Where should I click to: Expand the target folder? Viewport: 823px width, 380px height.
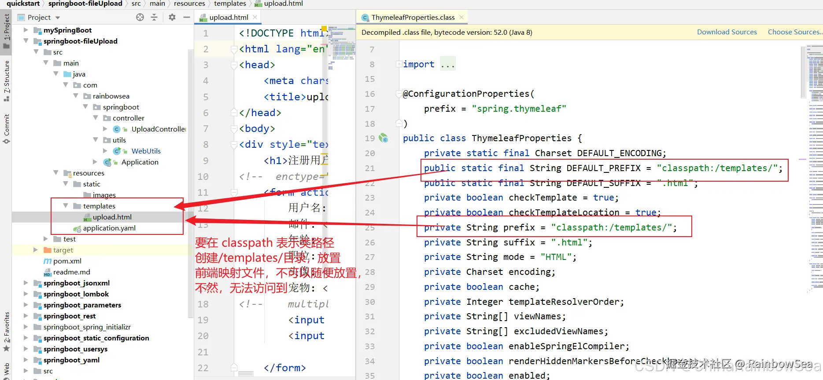pos(36,250)
